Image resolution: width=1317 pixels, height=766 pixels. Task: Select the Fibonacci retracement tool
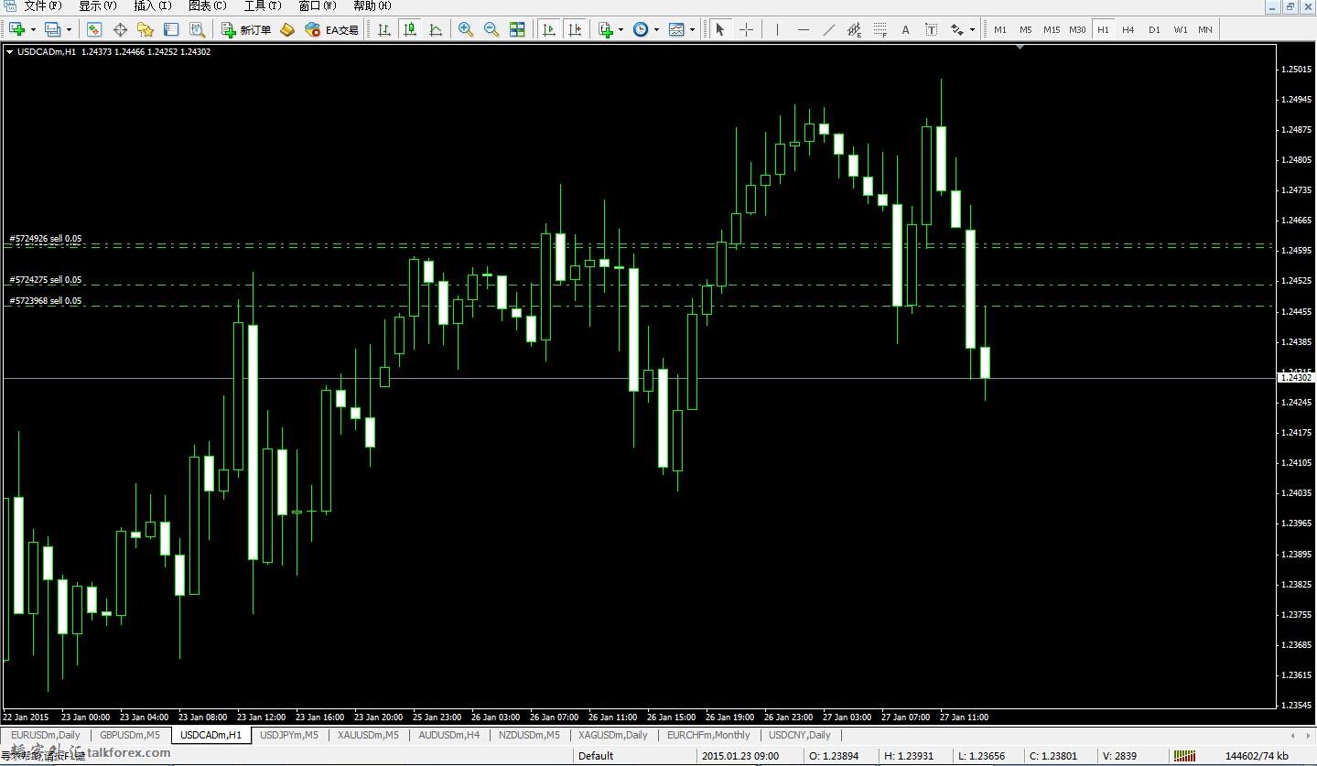(880, 29)
